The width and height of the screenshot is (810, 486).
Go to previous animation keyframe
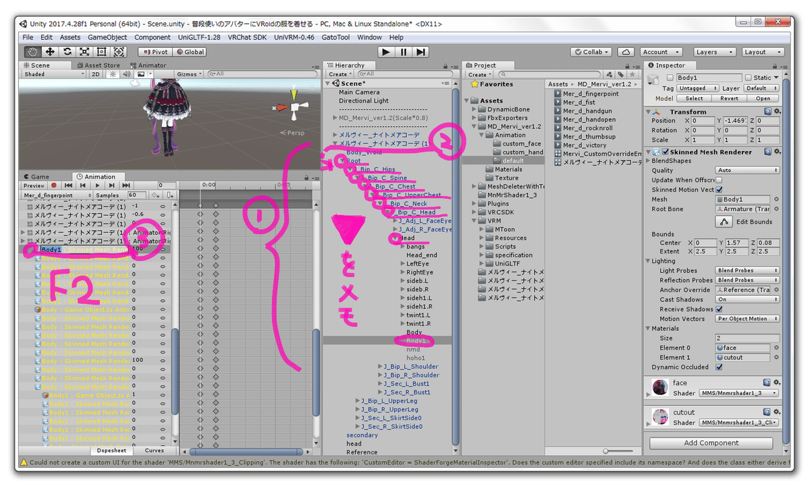[x=83, y=185]
